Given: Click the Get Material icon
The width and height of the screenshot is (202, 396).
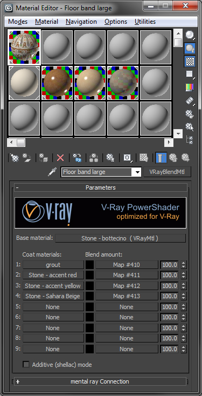Looking at the screenshot, I should pos(13,158).
